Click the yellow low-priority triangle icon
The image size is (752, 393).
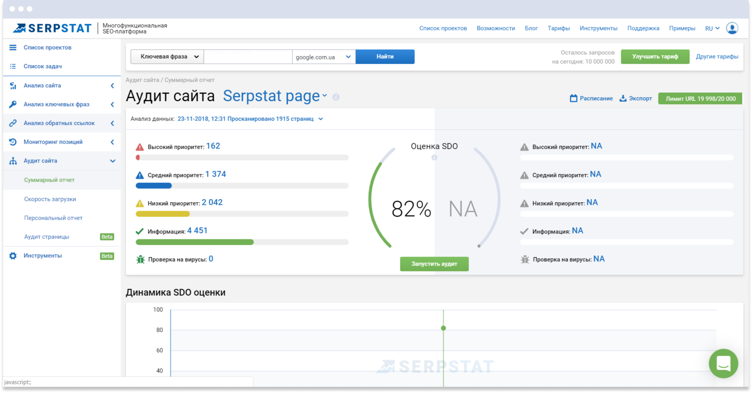(x=140, y=203)
